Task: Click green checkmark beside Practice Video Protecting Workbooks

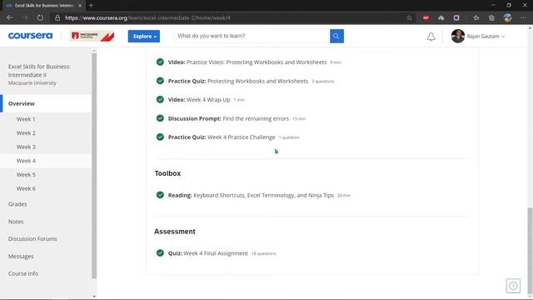Action: (160, 62)
